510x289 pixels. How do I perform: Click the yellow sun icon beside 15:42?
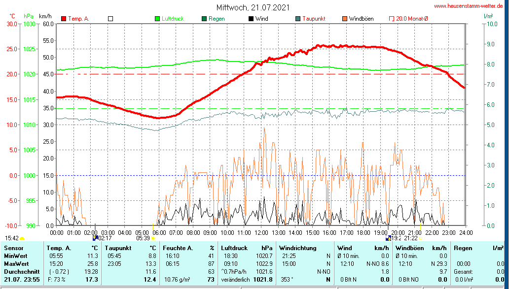point(22,238)
